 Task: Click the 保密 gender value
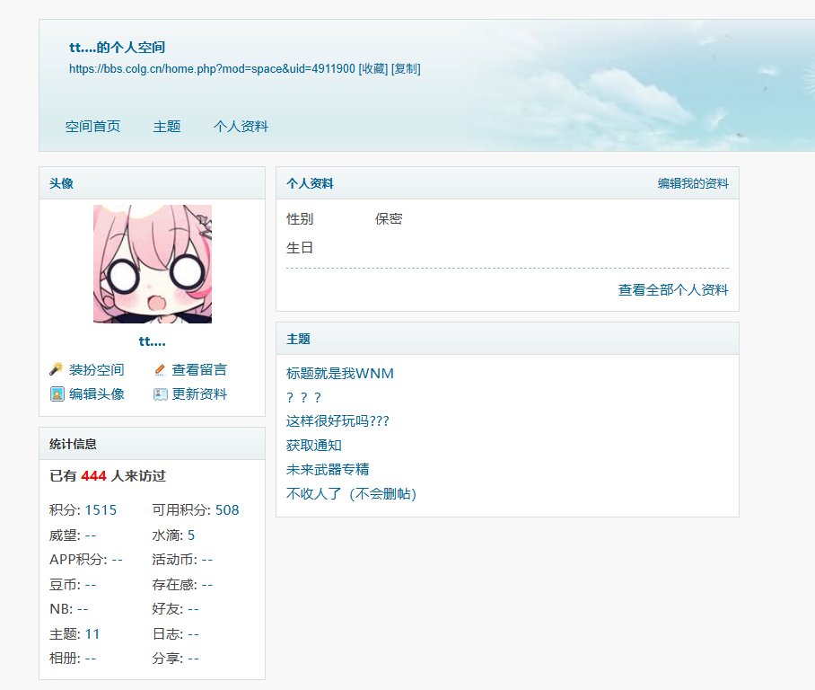(389, 218)
